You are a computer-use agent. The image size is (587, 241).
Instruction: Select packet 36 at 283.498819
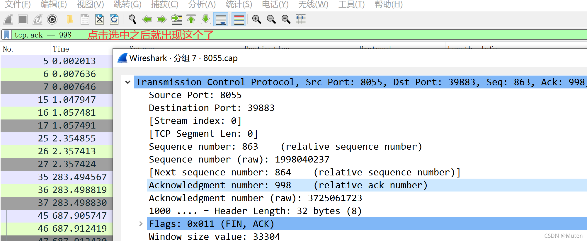pos(57,190)
